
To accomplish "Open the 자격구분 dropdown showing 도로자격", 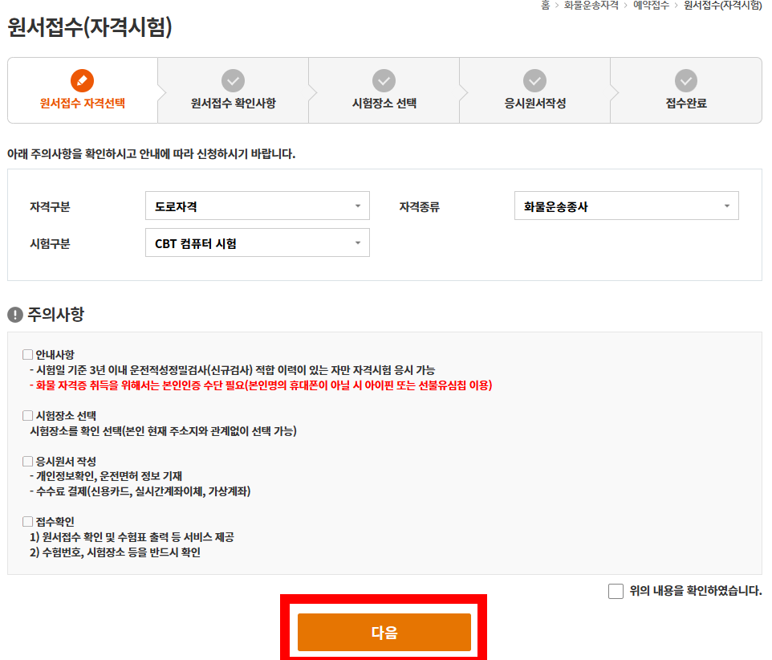I will pos(258,206).
